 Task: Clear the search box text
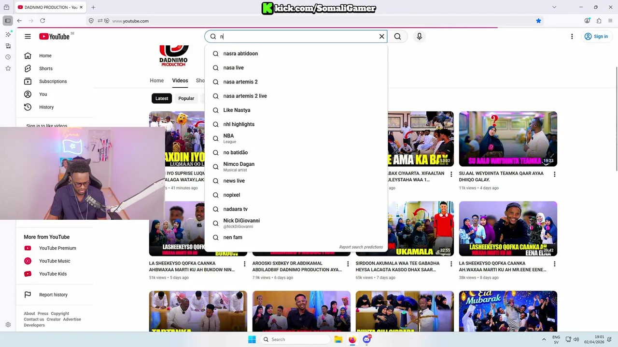(381, 36)
